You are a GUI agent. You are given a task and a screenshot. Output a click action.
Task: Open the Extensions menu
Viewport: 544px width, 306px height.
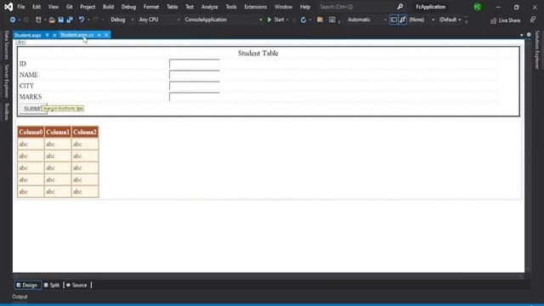[x=255, y=7]
